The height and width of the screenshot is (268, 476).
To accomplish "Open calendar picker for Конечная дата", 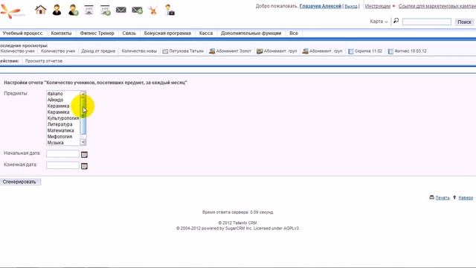I will (84, 166).
